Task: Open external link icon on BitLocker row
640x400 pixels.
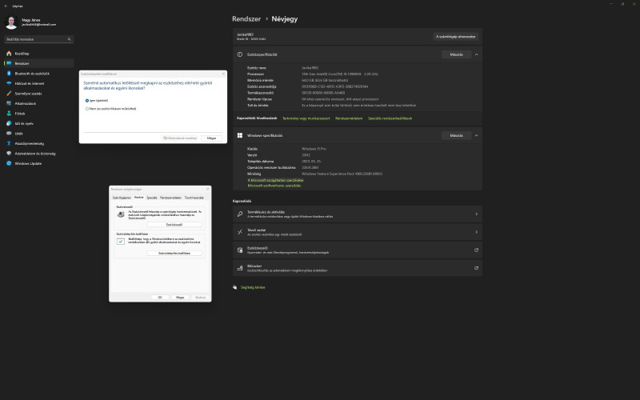Action: pyautogui.click(x=476, y=268)
